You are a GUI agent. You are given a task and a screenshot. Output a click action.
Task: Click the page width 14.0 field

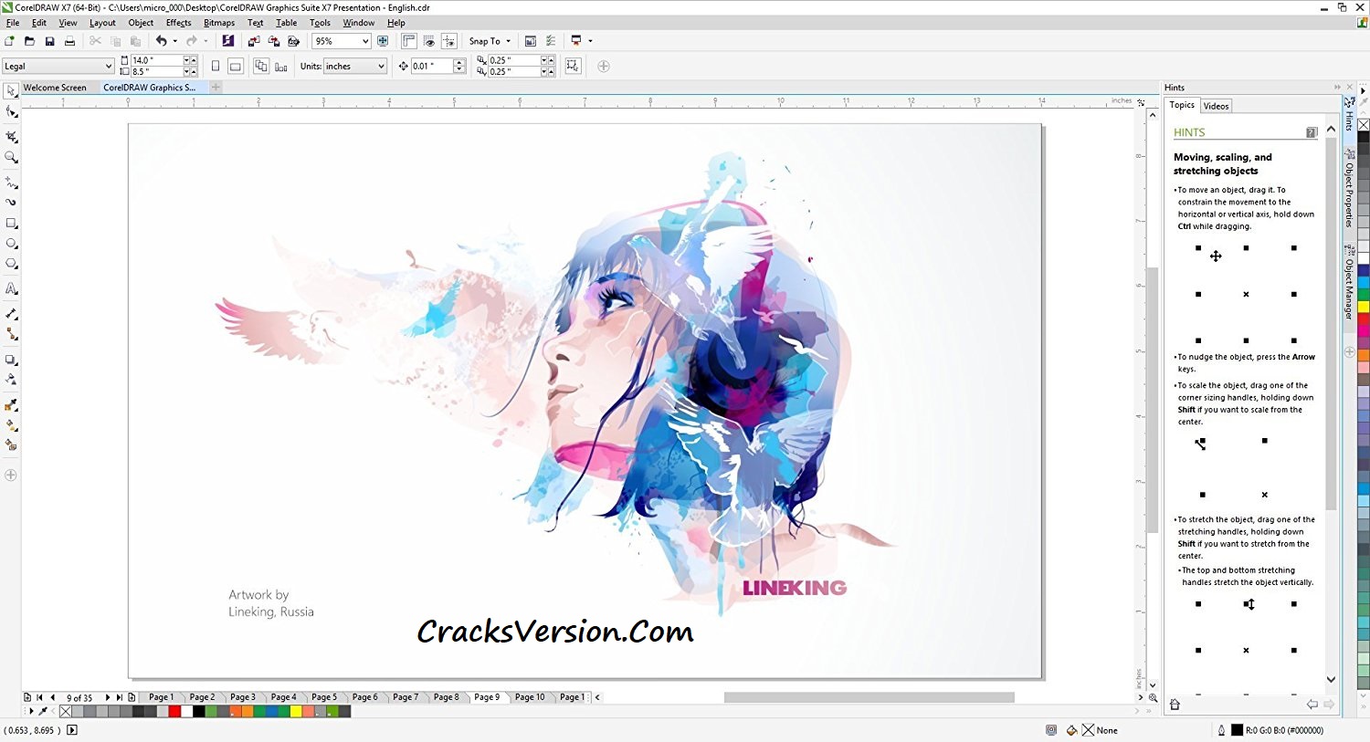pyautogui.click(x=156, y=60)
